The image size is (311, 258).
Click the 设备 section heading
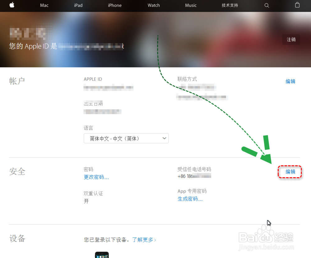[17, 238]
